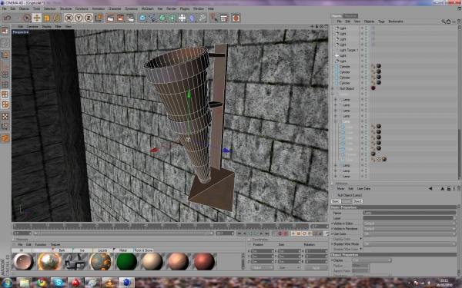Click the Apply button in Coordinates

point(316,268)
